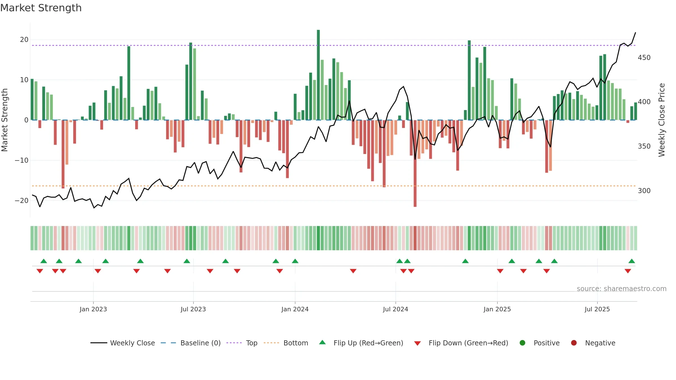Click the red Negative circle legend icon
Viewport: 676px width, 380px height.
(574, 343)
